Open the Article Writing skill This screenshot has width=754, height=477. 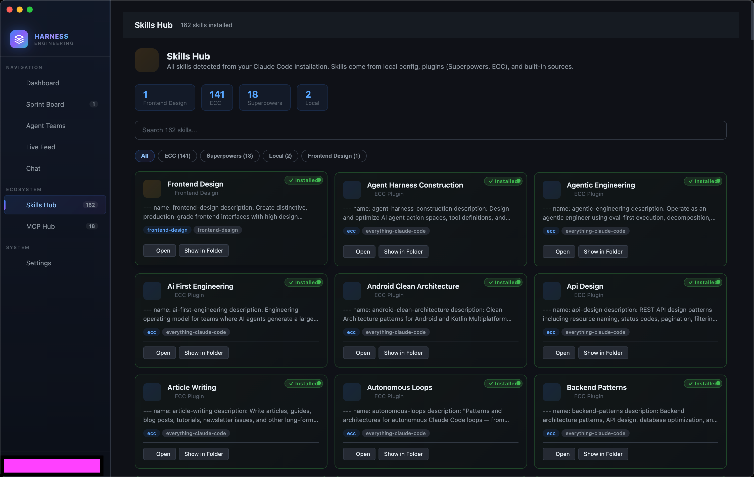pyautogui.click(x=159, y=454)
